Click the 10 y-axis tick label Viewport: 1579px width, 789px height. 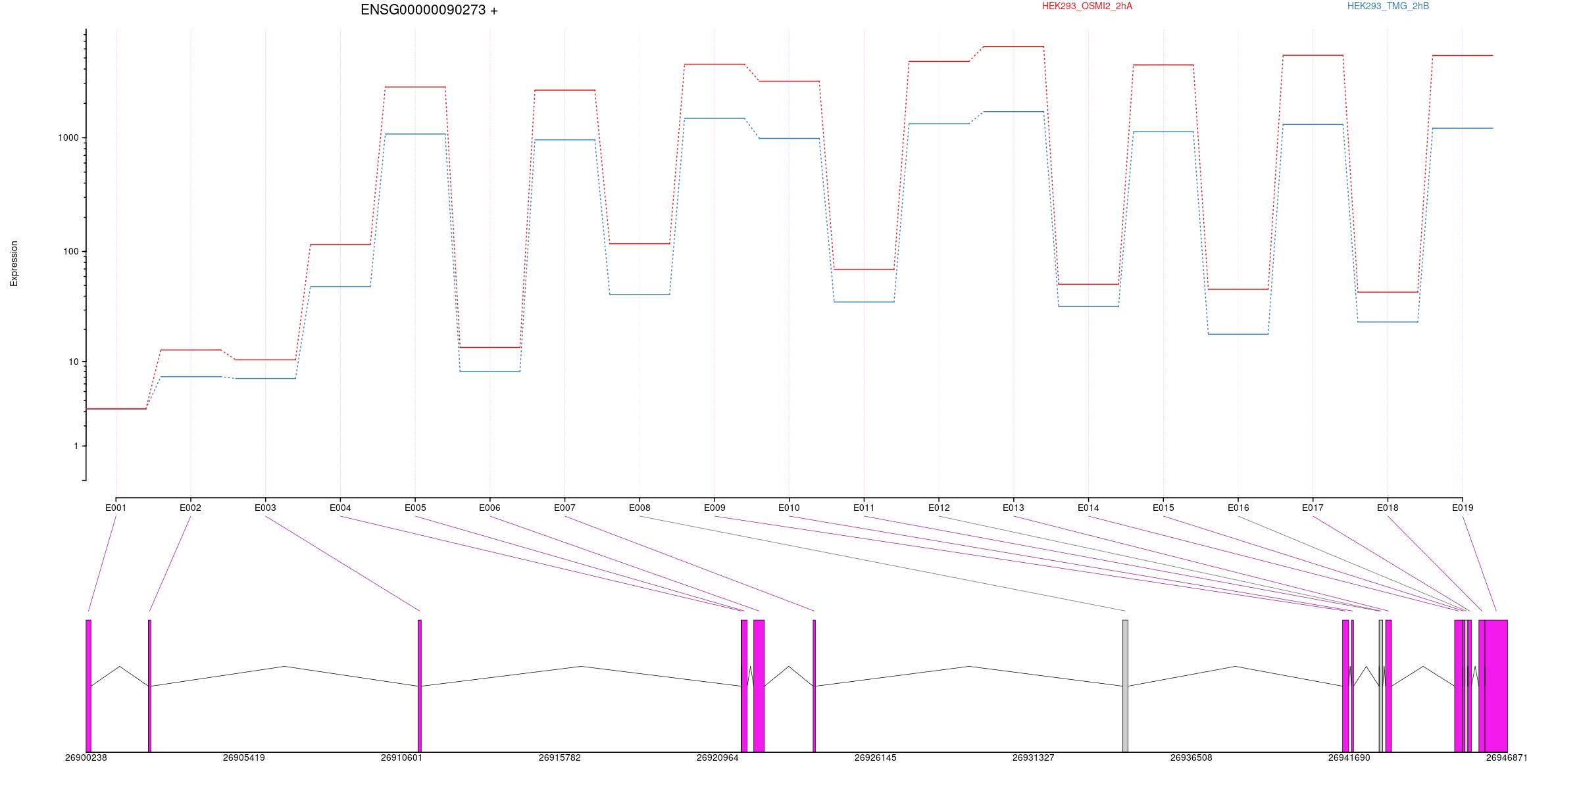point(74,362)
